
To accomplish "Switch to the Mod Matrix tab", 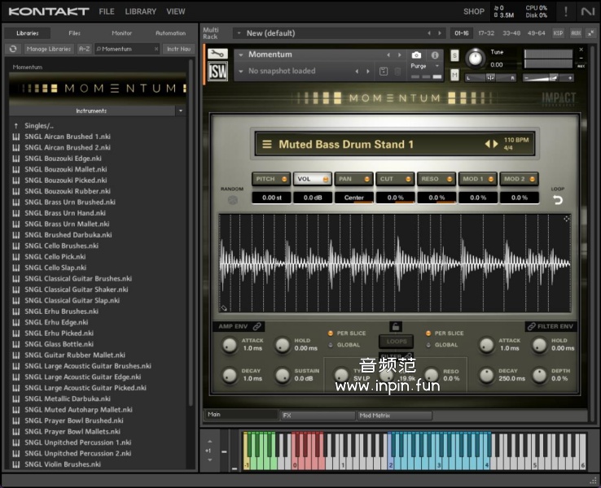I will pos(394,415).
